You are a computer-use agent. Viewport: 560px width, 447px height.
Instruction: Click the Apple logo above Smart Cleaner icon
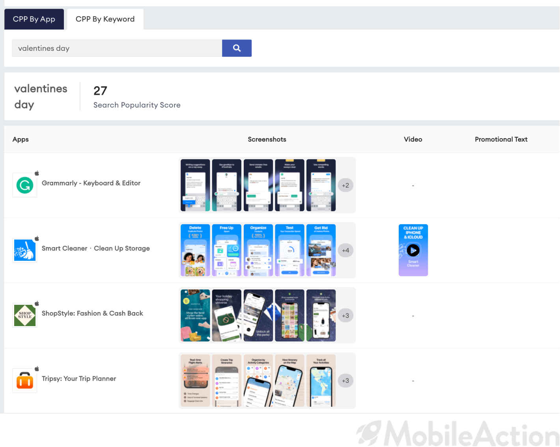37,238
